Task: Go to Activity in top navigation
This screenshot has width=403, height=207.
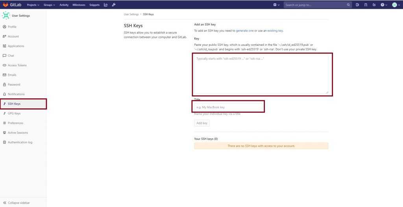Action: [x=64, y=5]
